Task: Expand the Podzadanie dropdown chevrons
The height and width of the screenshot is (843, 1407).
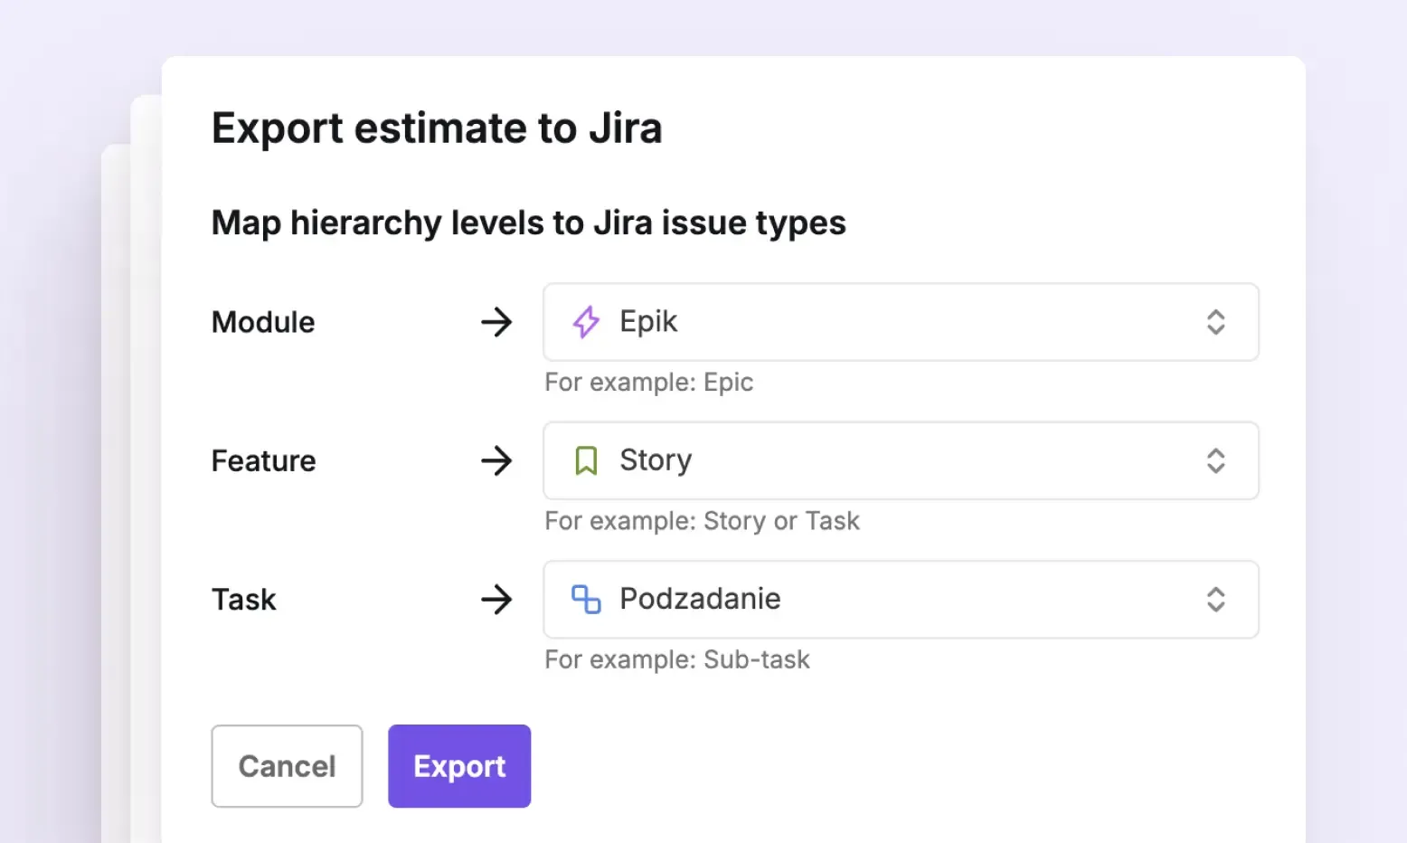Action: [1216, 599]
